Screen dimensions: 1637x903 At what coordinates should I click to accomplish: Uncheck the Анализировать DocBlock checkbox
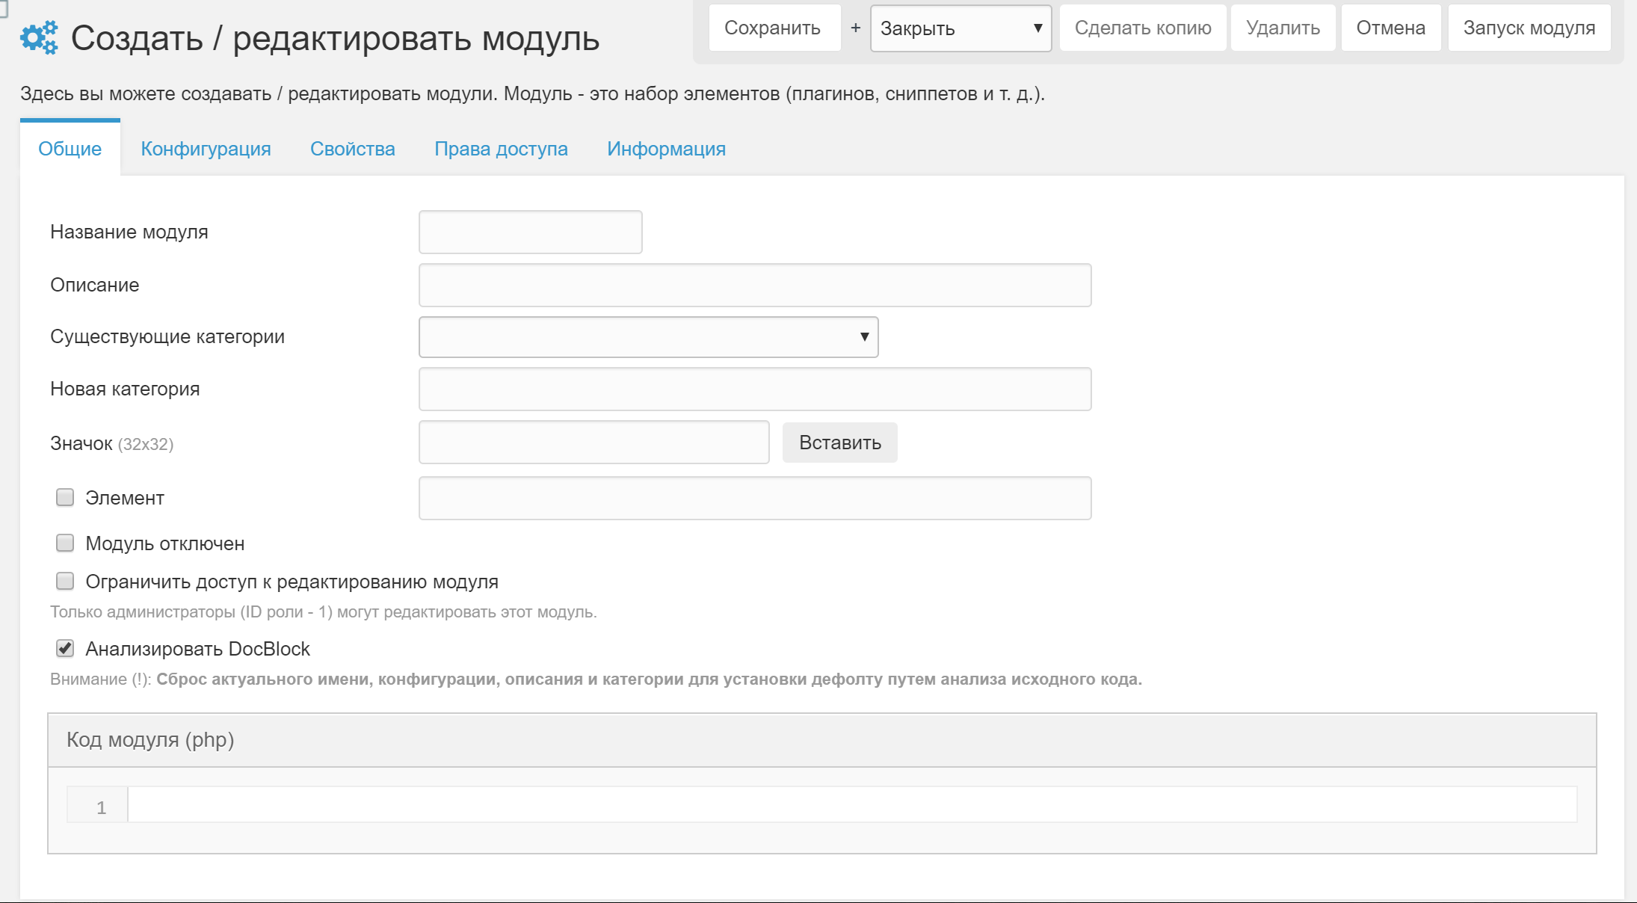coord(65,648)
